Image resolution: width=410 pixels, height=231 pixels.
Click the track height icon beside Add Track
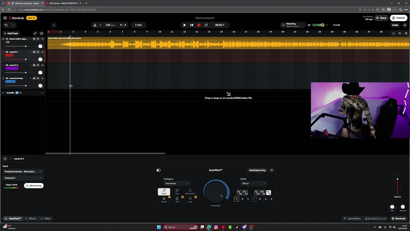(x=41, y=33)
